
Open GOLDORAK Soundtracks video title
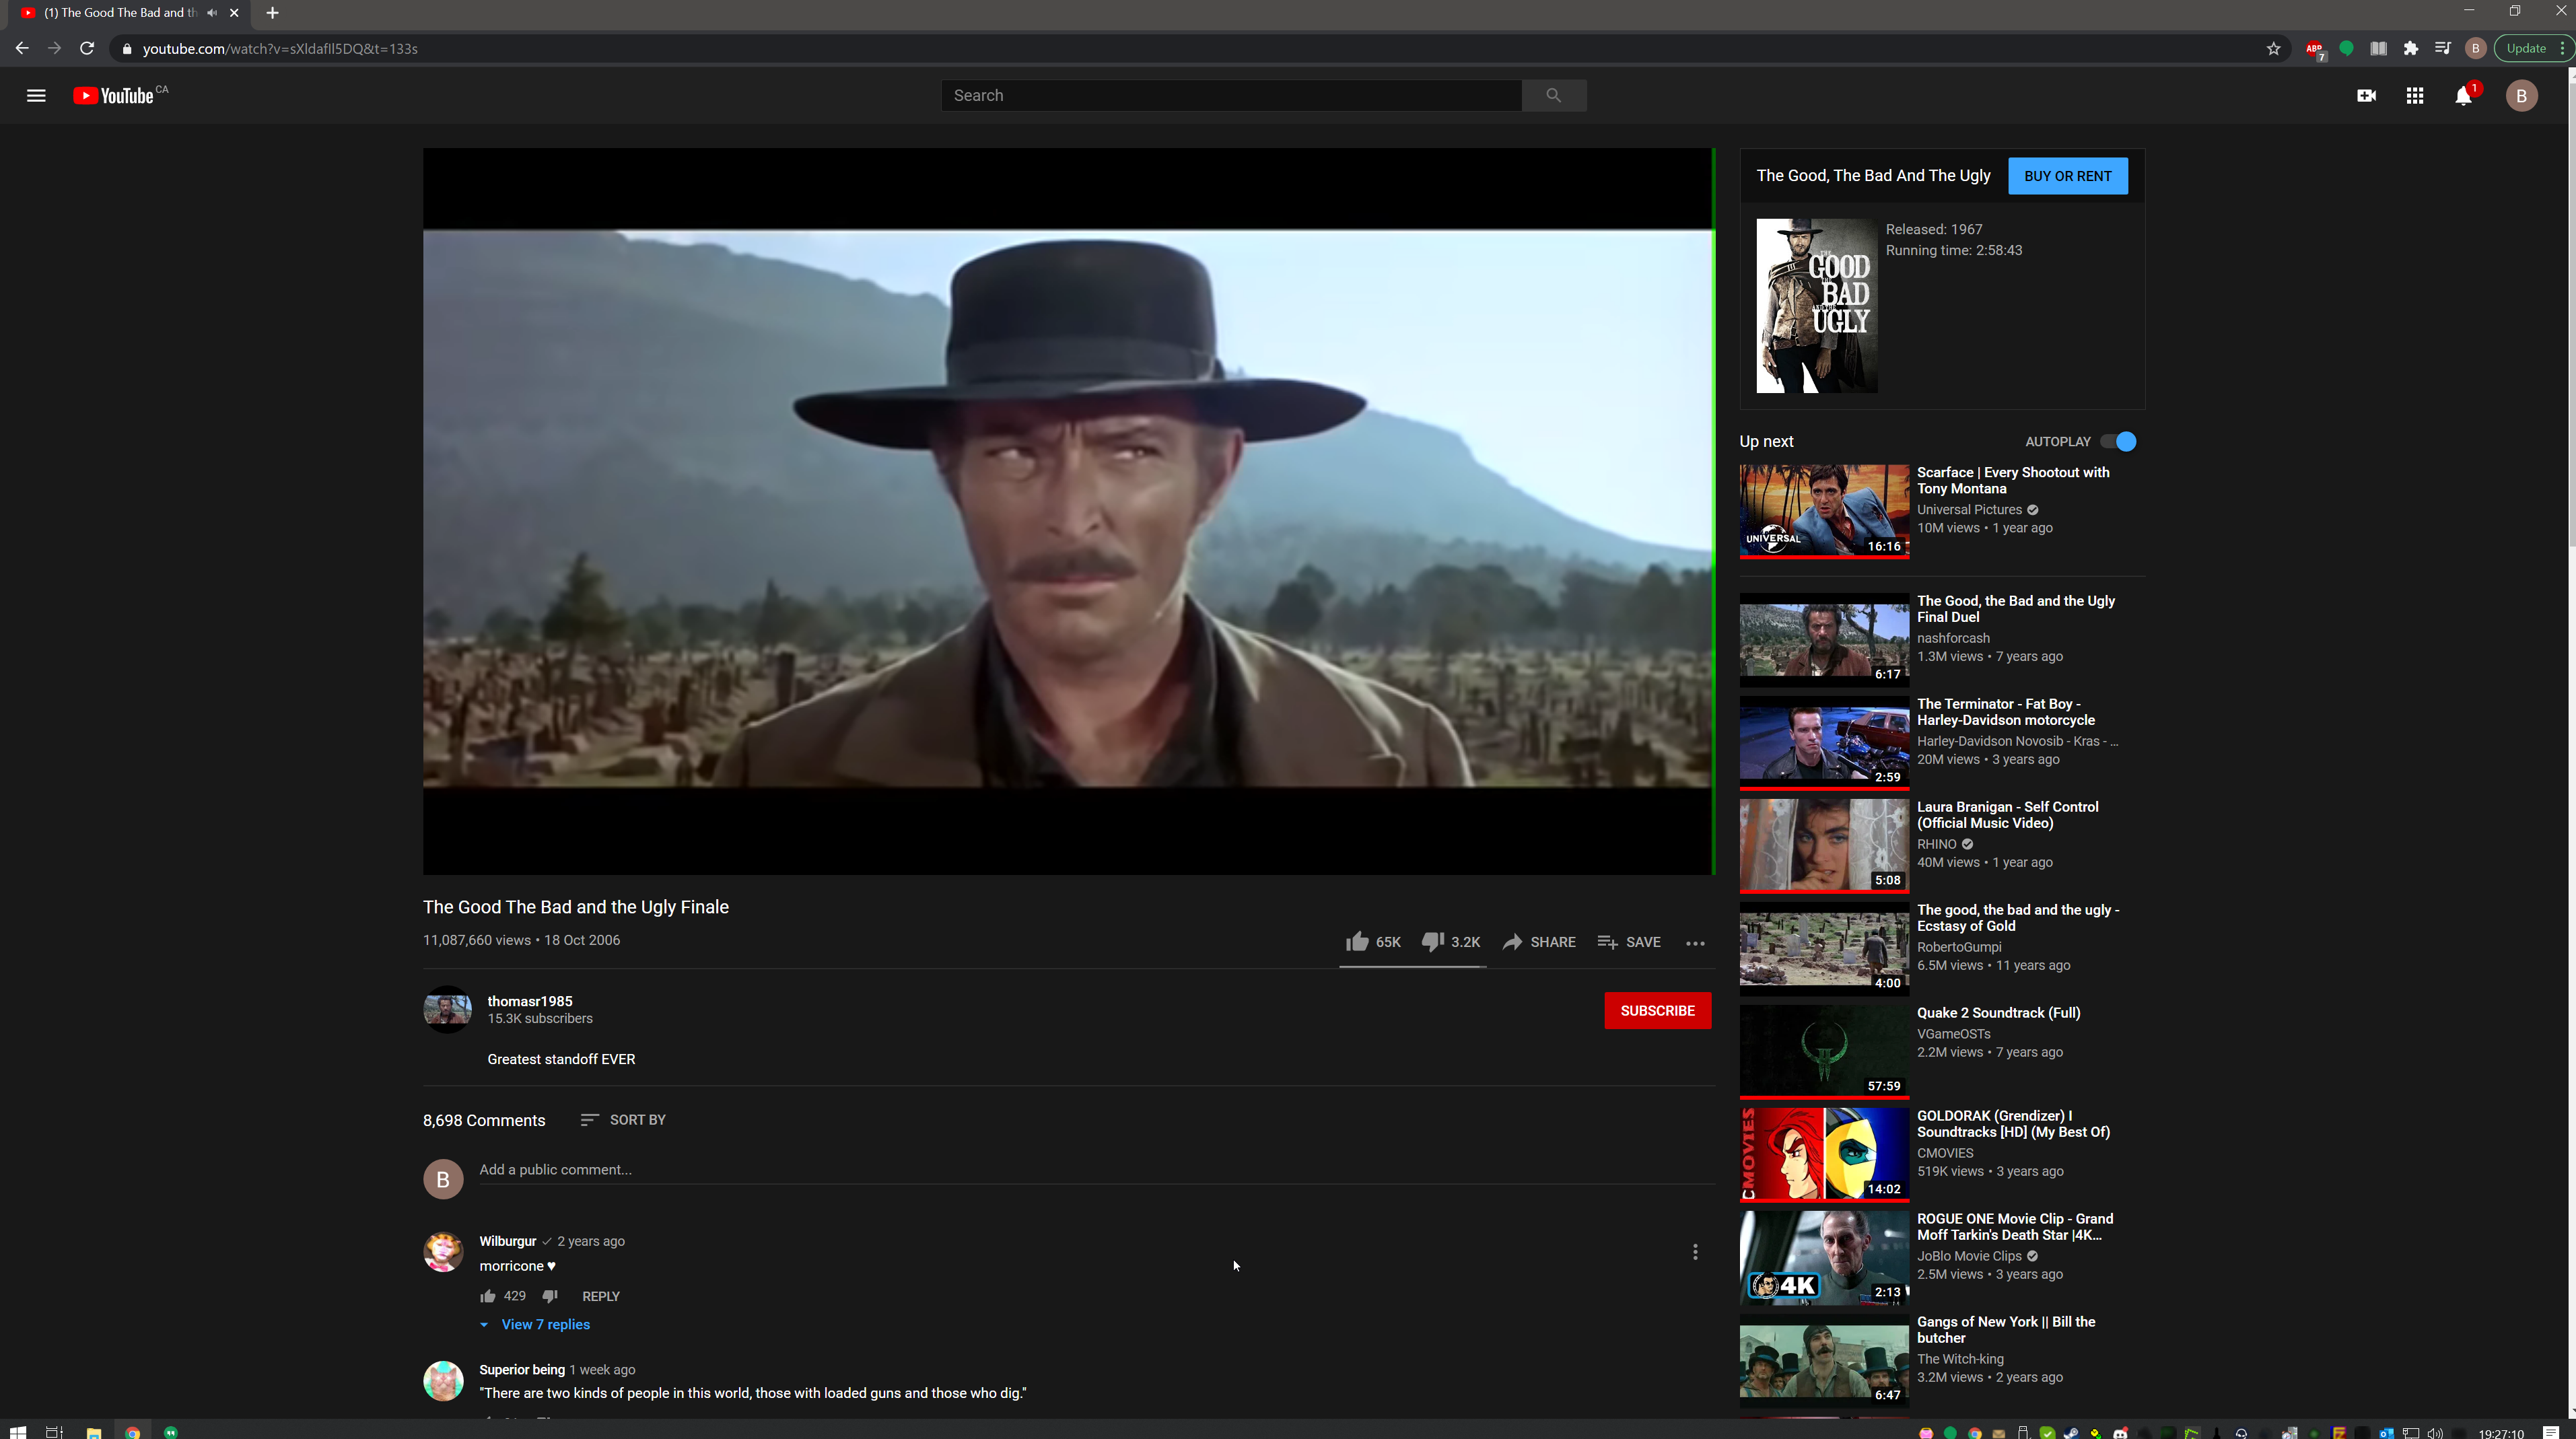[2013, 1123]
